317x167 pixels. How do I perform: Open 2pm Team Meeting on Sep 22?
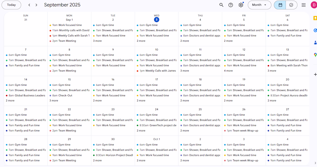click(69, 131)
